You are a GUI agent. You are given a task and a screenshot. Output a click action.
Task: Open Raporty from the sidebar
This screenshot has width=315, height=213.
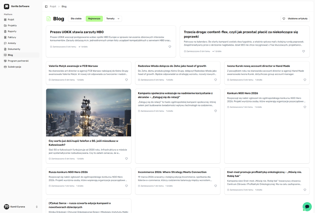click(x=12, y=31)
